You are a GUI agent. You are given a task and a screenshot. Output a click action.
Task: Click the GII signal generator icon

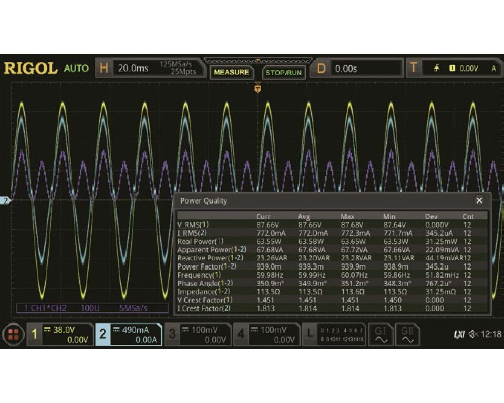(x=407, y=334)
